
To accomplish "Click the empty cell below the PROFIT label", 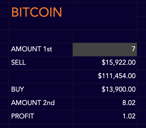I will tap(41, 126).
